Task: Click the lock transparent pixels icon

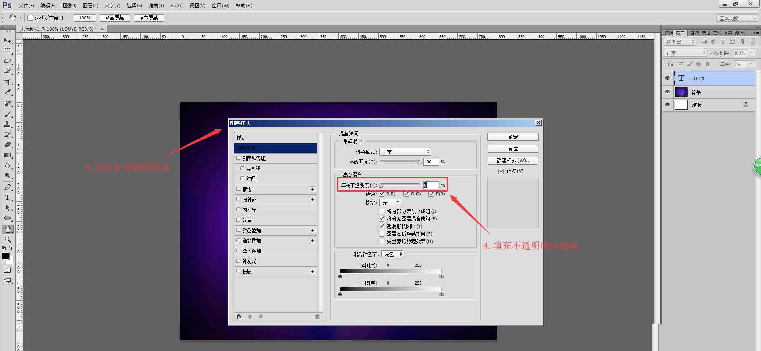Action: click(681, 64)
